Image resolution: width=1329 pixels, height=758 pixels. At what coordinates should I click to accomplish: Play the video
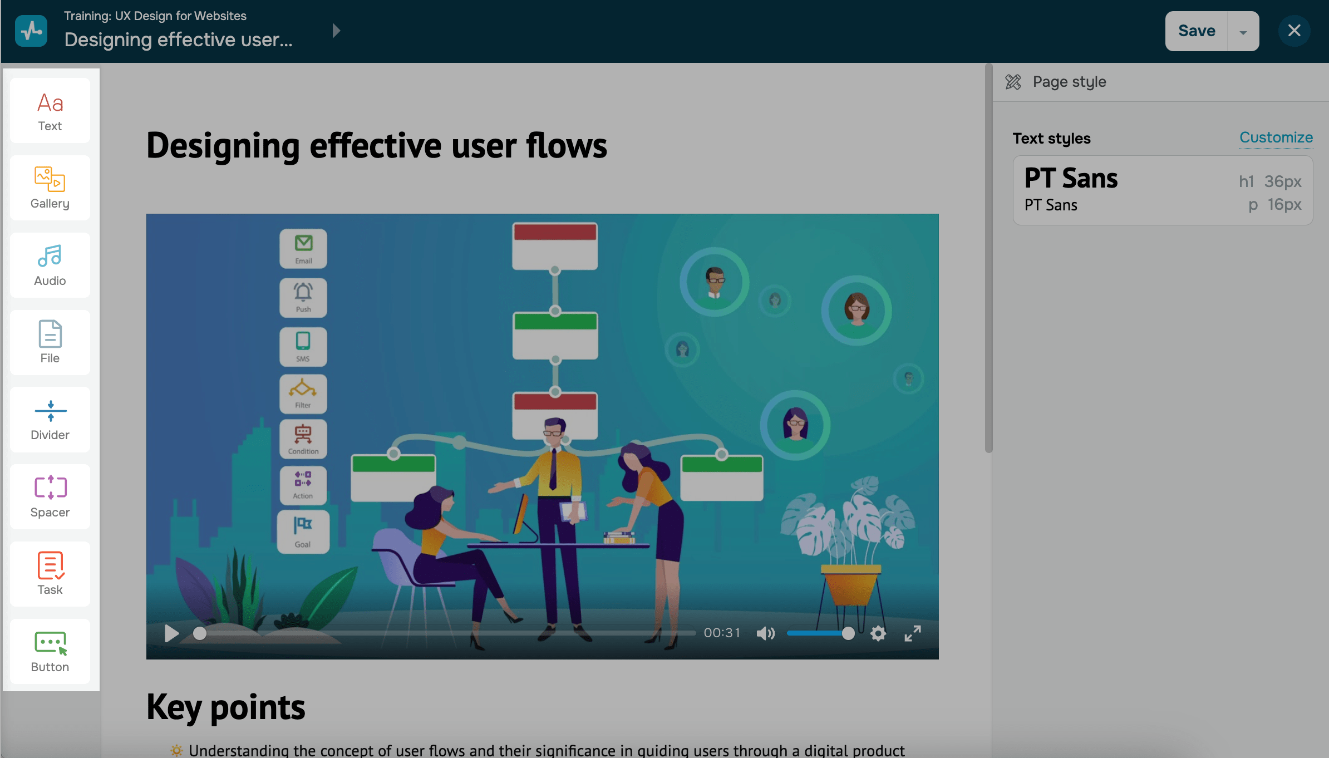coord(171,633)
